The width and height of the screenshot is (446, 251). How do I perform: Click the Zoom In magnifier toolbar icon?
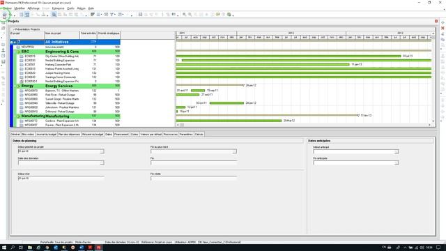click(184, 15)
